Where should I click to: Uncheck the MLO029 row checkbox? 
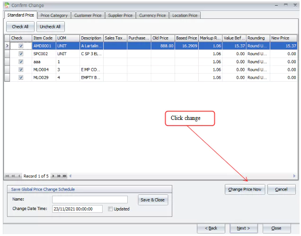(21, 77)
